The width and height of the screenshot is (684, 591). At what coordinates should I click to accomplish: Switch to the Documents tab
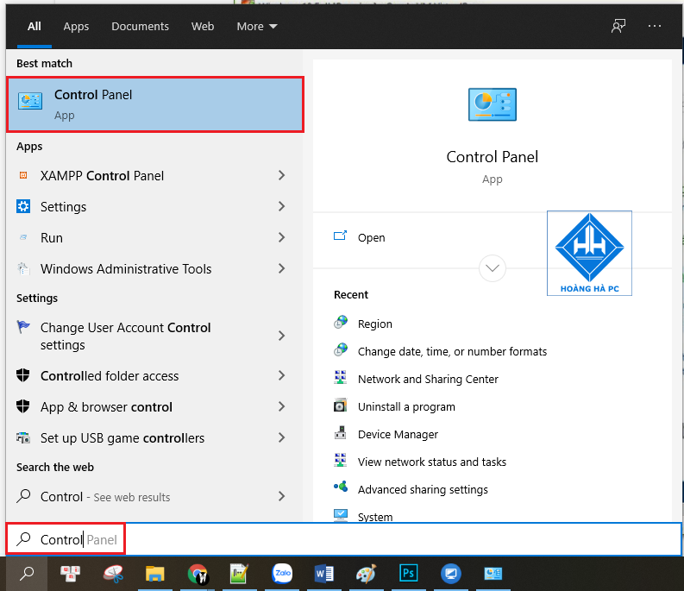140,26
